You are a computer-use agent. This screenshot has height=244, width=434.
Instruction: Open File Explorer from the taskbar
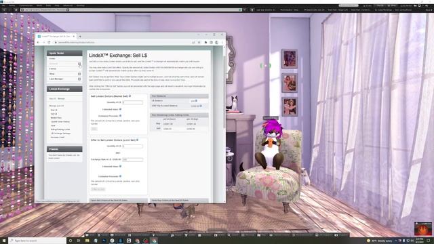coord(87,241)
